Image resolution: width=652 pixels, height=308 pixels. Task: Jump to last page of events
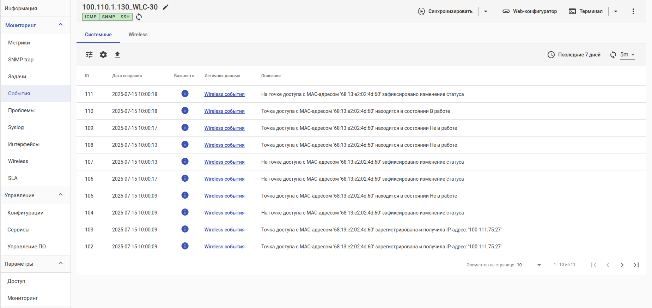tap(636, 265)
